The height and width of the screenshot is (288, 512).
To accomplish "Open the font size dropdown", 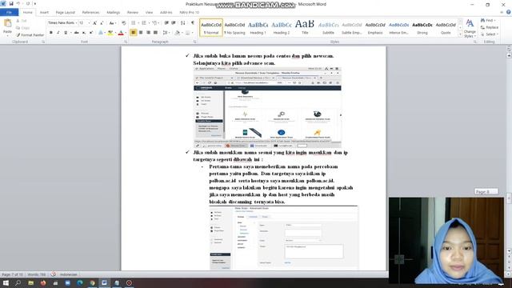I will [89, 23].
